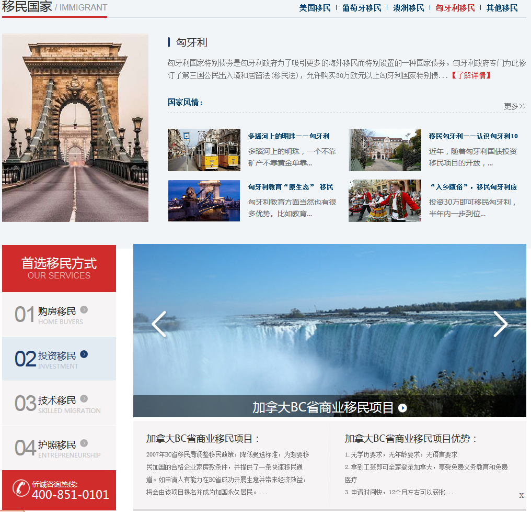Click the previous slide arrow on banner
The image size is (531, 512).
(159, 324)
